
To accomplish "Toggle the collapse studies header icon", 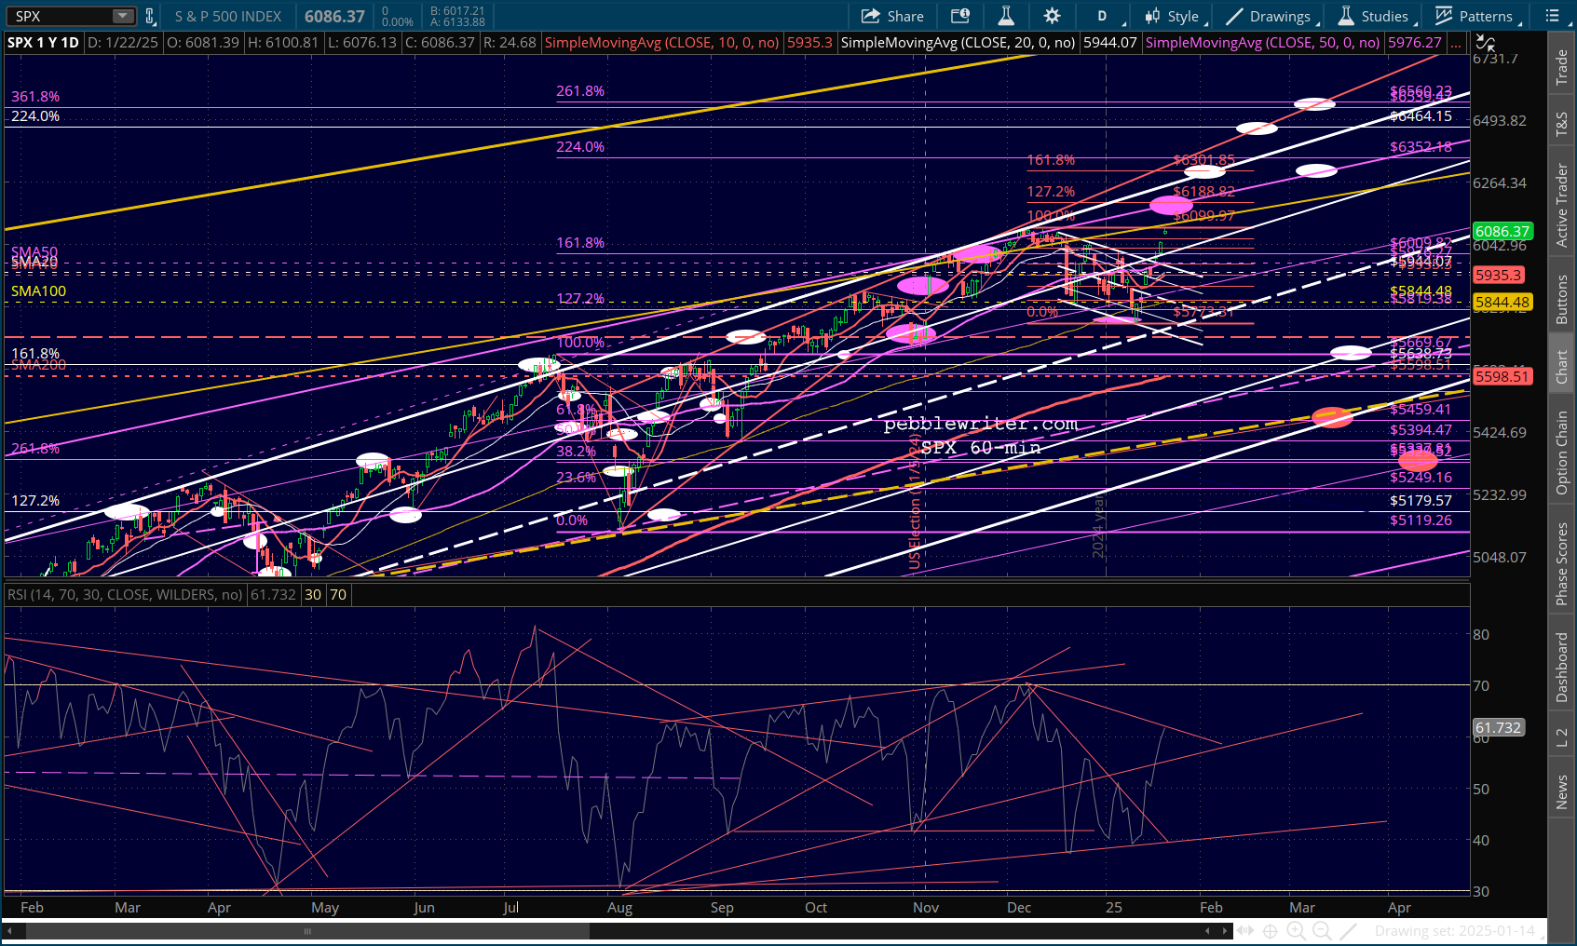I will [x=1485, y=43].
